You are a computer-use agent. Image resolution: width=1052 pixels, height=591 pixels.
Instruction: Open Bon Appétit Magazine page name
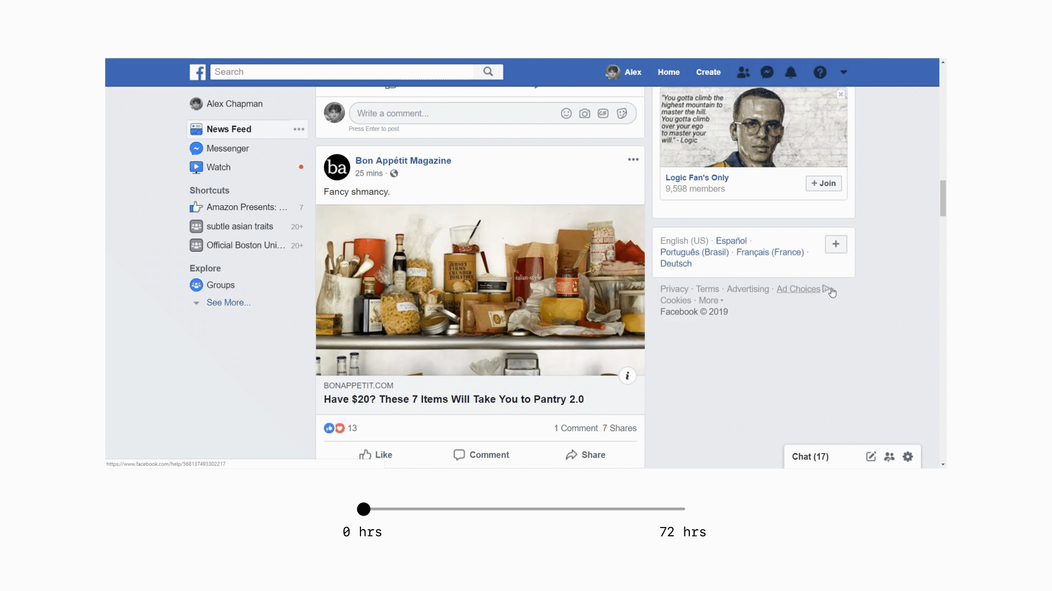[403, 160]
